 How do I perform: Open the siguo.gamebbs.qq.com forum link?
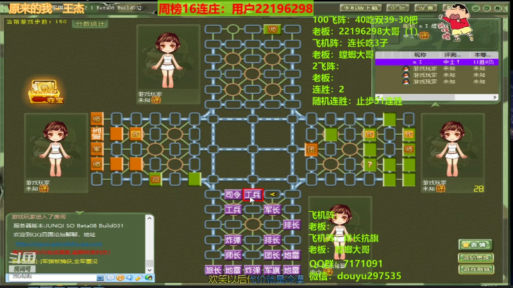[x=59, y=244]
